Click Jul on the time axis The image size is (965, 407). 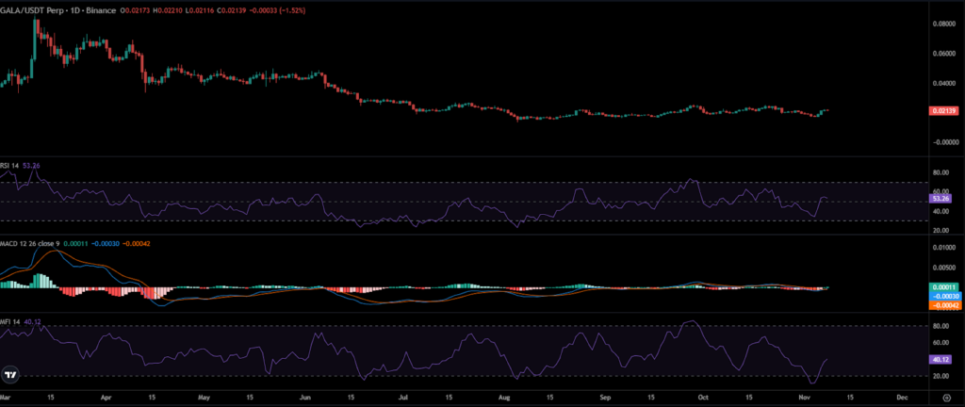pos(404,398)
